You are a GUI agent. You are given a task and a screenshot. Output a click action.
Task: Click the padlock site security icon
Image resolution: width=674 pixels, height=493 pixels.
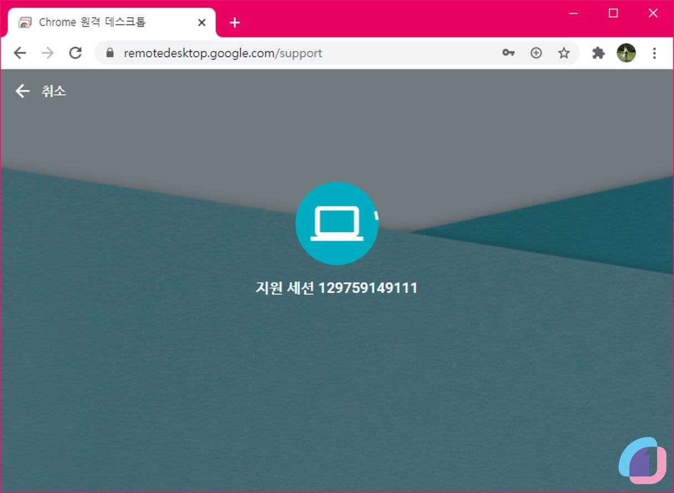110,53
